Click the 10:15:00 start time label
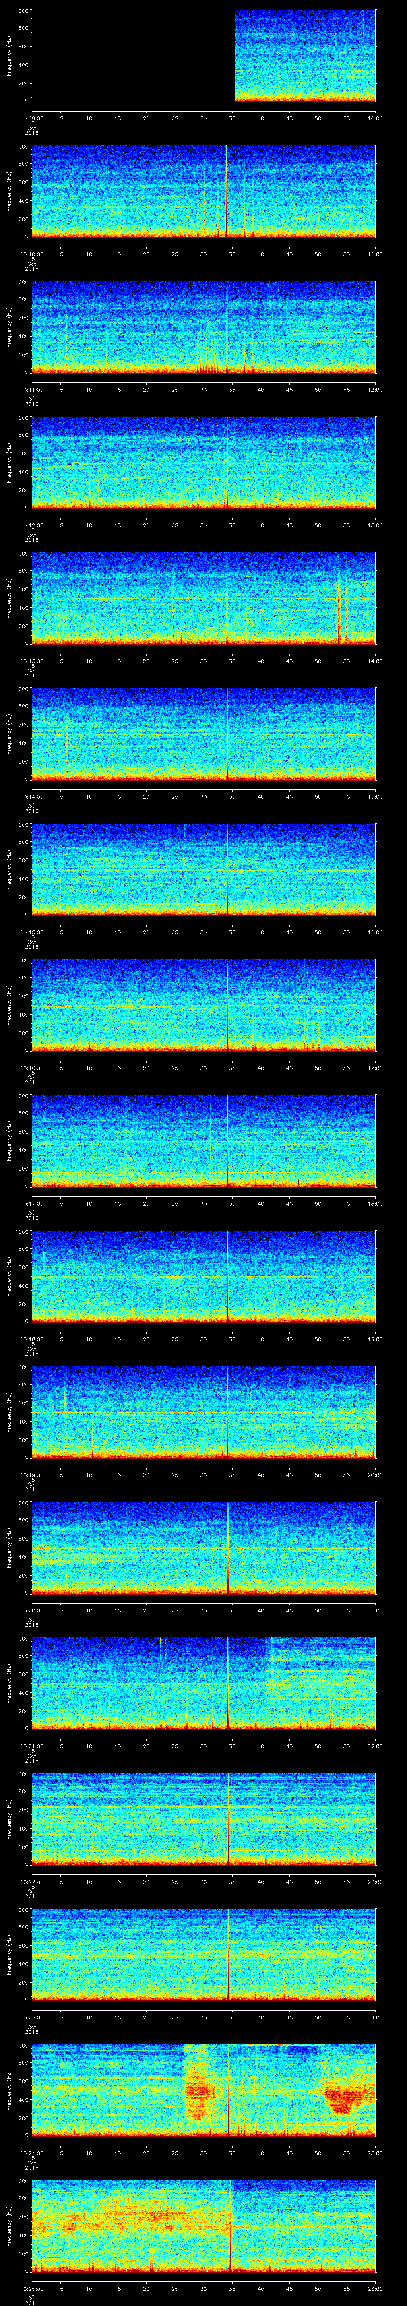 [32, 932]
